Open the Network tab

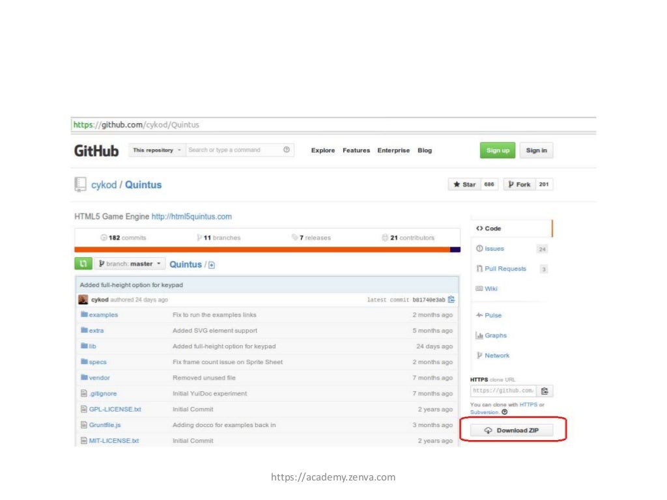pyautogui.click(x=497, y=355)
